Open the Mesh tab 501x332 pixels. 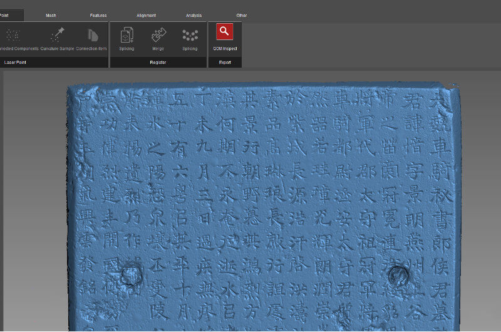click(51, 15)
